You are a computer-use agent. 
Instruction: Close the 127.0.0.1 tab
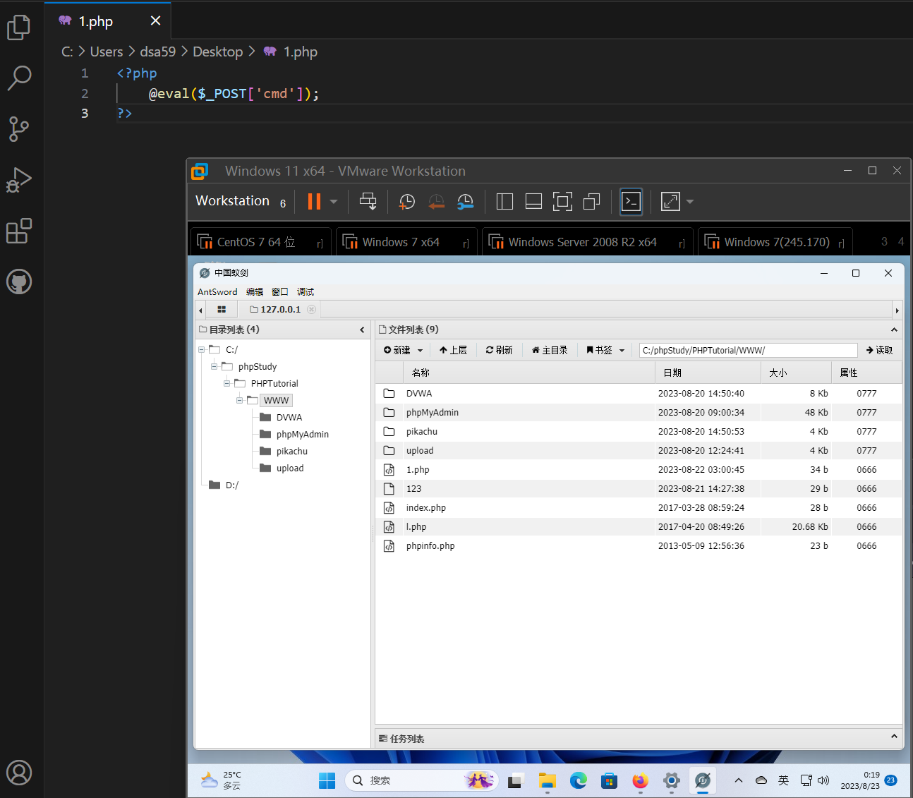coord(311,309)
